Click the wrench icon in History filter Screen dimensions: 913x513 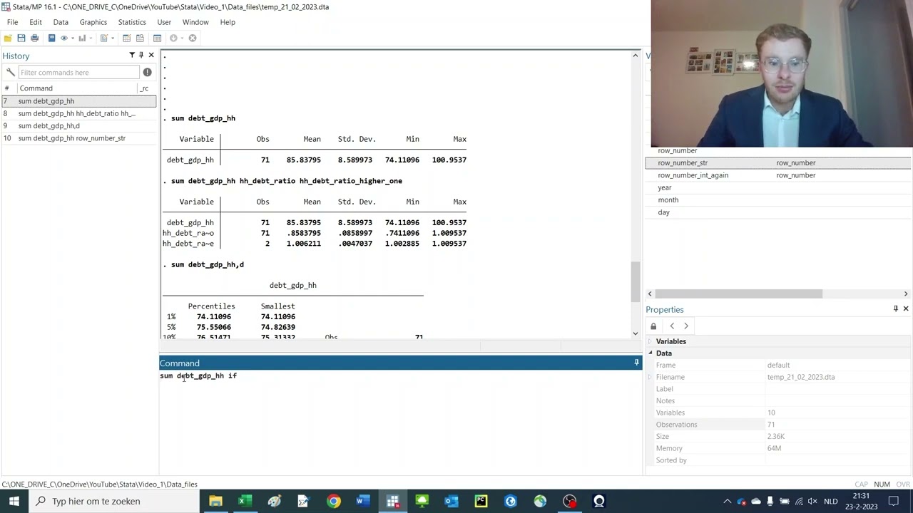[x=10, y=72]
